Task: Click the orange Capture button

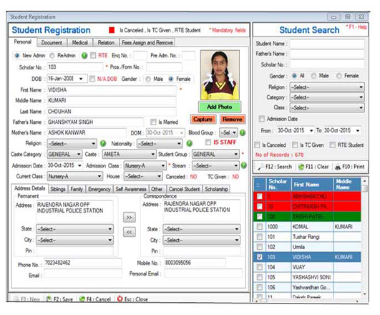Action: coord(203,120)
